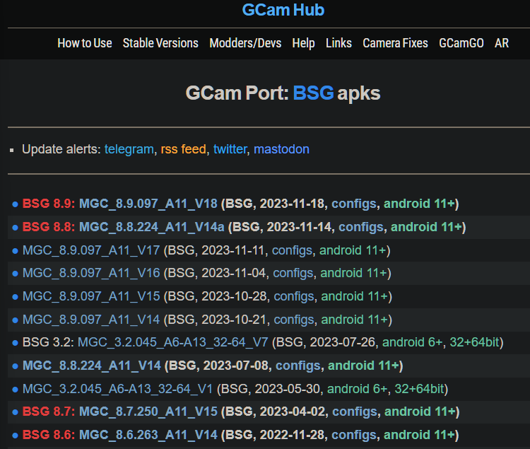Click android 11+ text on the V18 row
This screenshot has width=530, height=449.
coord(419,204)
